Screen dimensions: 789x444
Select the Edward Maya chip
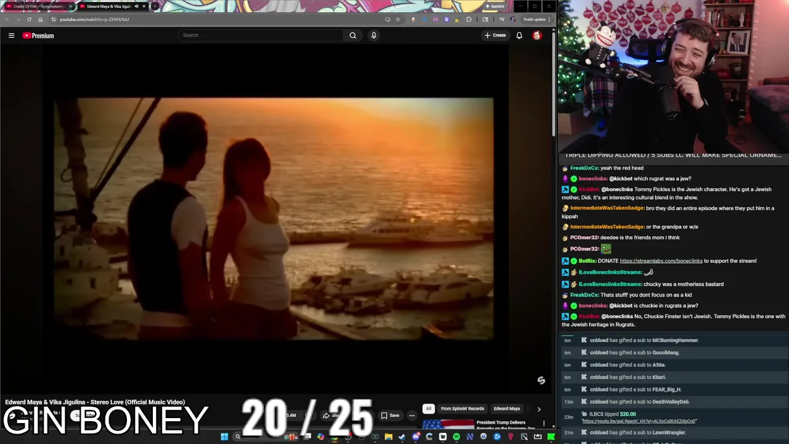click(x=507, y=408)
